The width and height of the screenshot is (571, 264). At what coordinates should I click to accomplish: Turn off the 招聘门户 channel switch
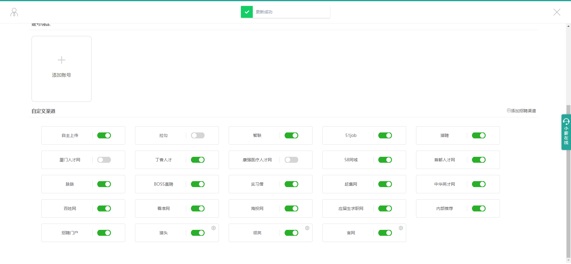[x=104, y=233]
